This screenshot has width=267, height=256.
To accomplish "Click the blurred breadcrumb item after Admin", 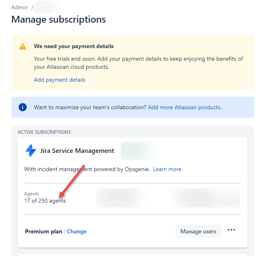I will [x=48, y=7].
